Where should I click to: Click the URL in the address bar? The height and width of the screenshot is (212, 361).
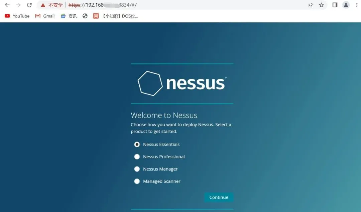pos(103,5)
